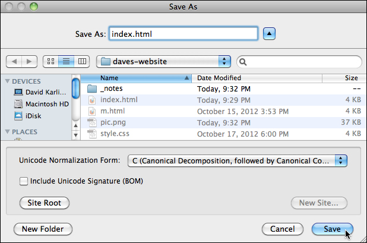Viewport: 367px width, 243px height.
Task: Switch to icon view mode
Action: (x=51, y=61)
